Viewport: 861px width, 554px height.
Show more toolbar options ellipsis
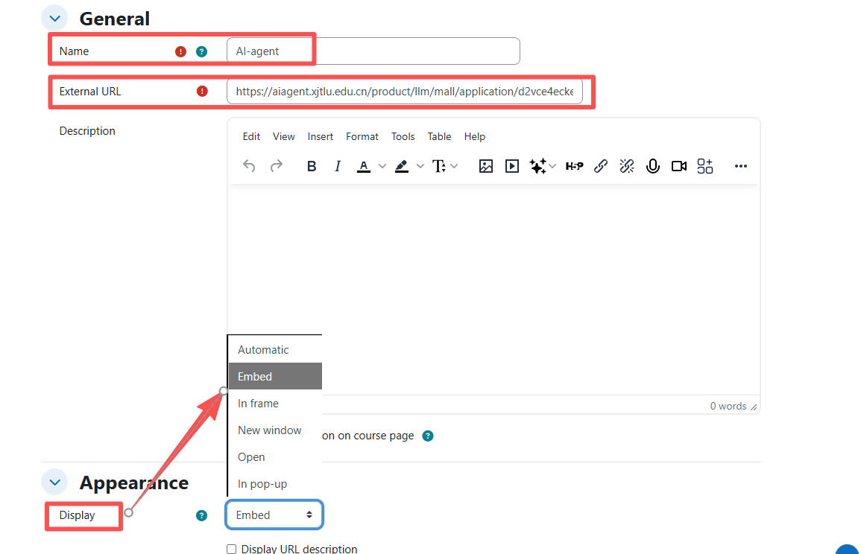(740, 166)
